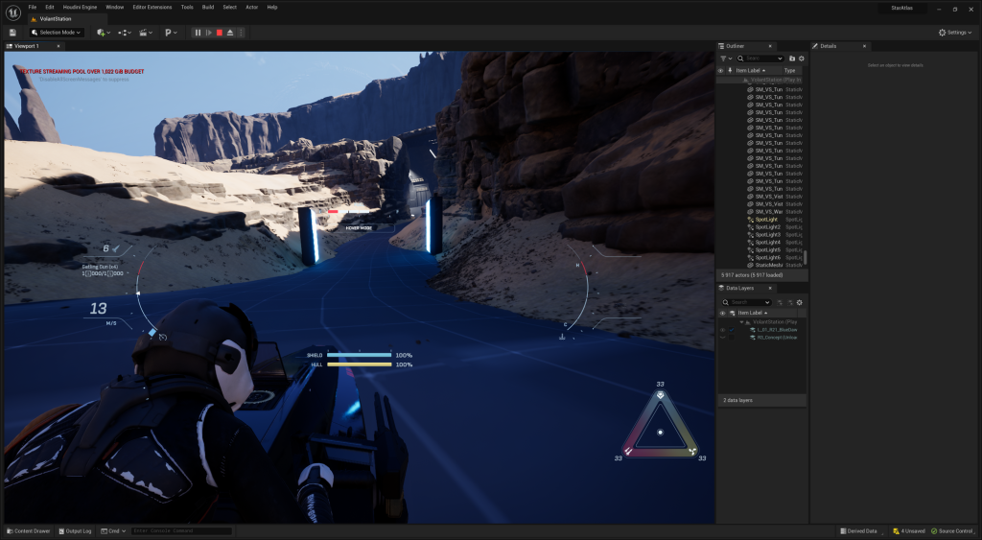Toggle visibility of L_01_R21_BlueDawn layer
982x540 pixels.
[x=722, y=330]
